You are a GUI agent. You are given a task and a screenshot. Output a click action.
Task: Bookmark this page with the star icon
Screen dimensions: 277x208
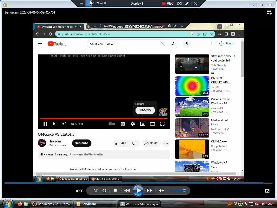point(212,34)
